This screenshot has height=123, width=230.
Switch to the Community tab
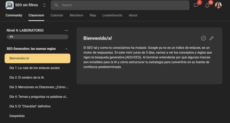[14, 15]
